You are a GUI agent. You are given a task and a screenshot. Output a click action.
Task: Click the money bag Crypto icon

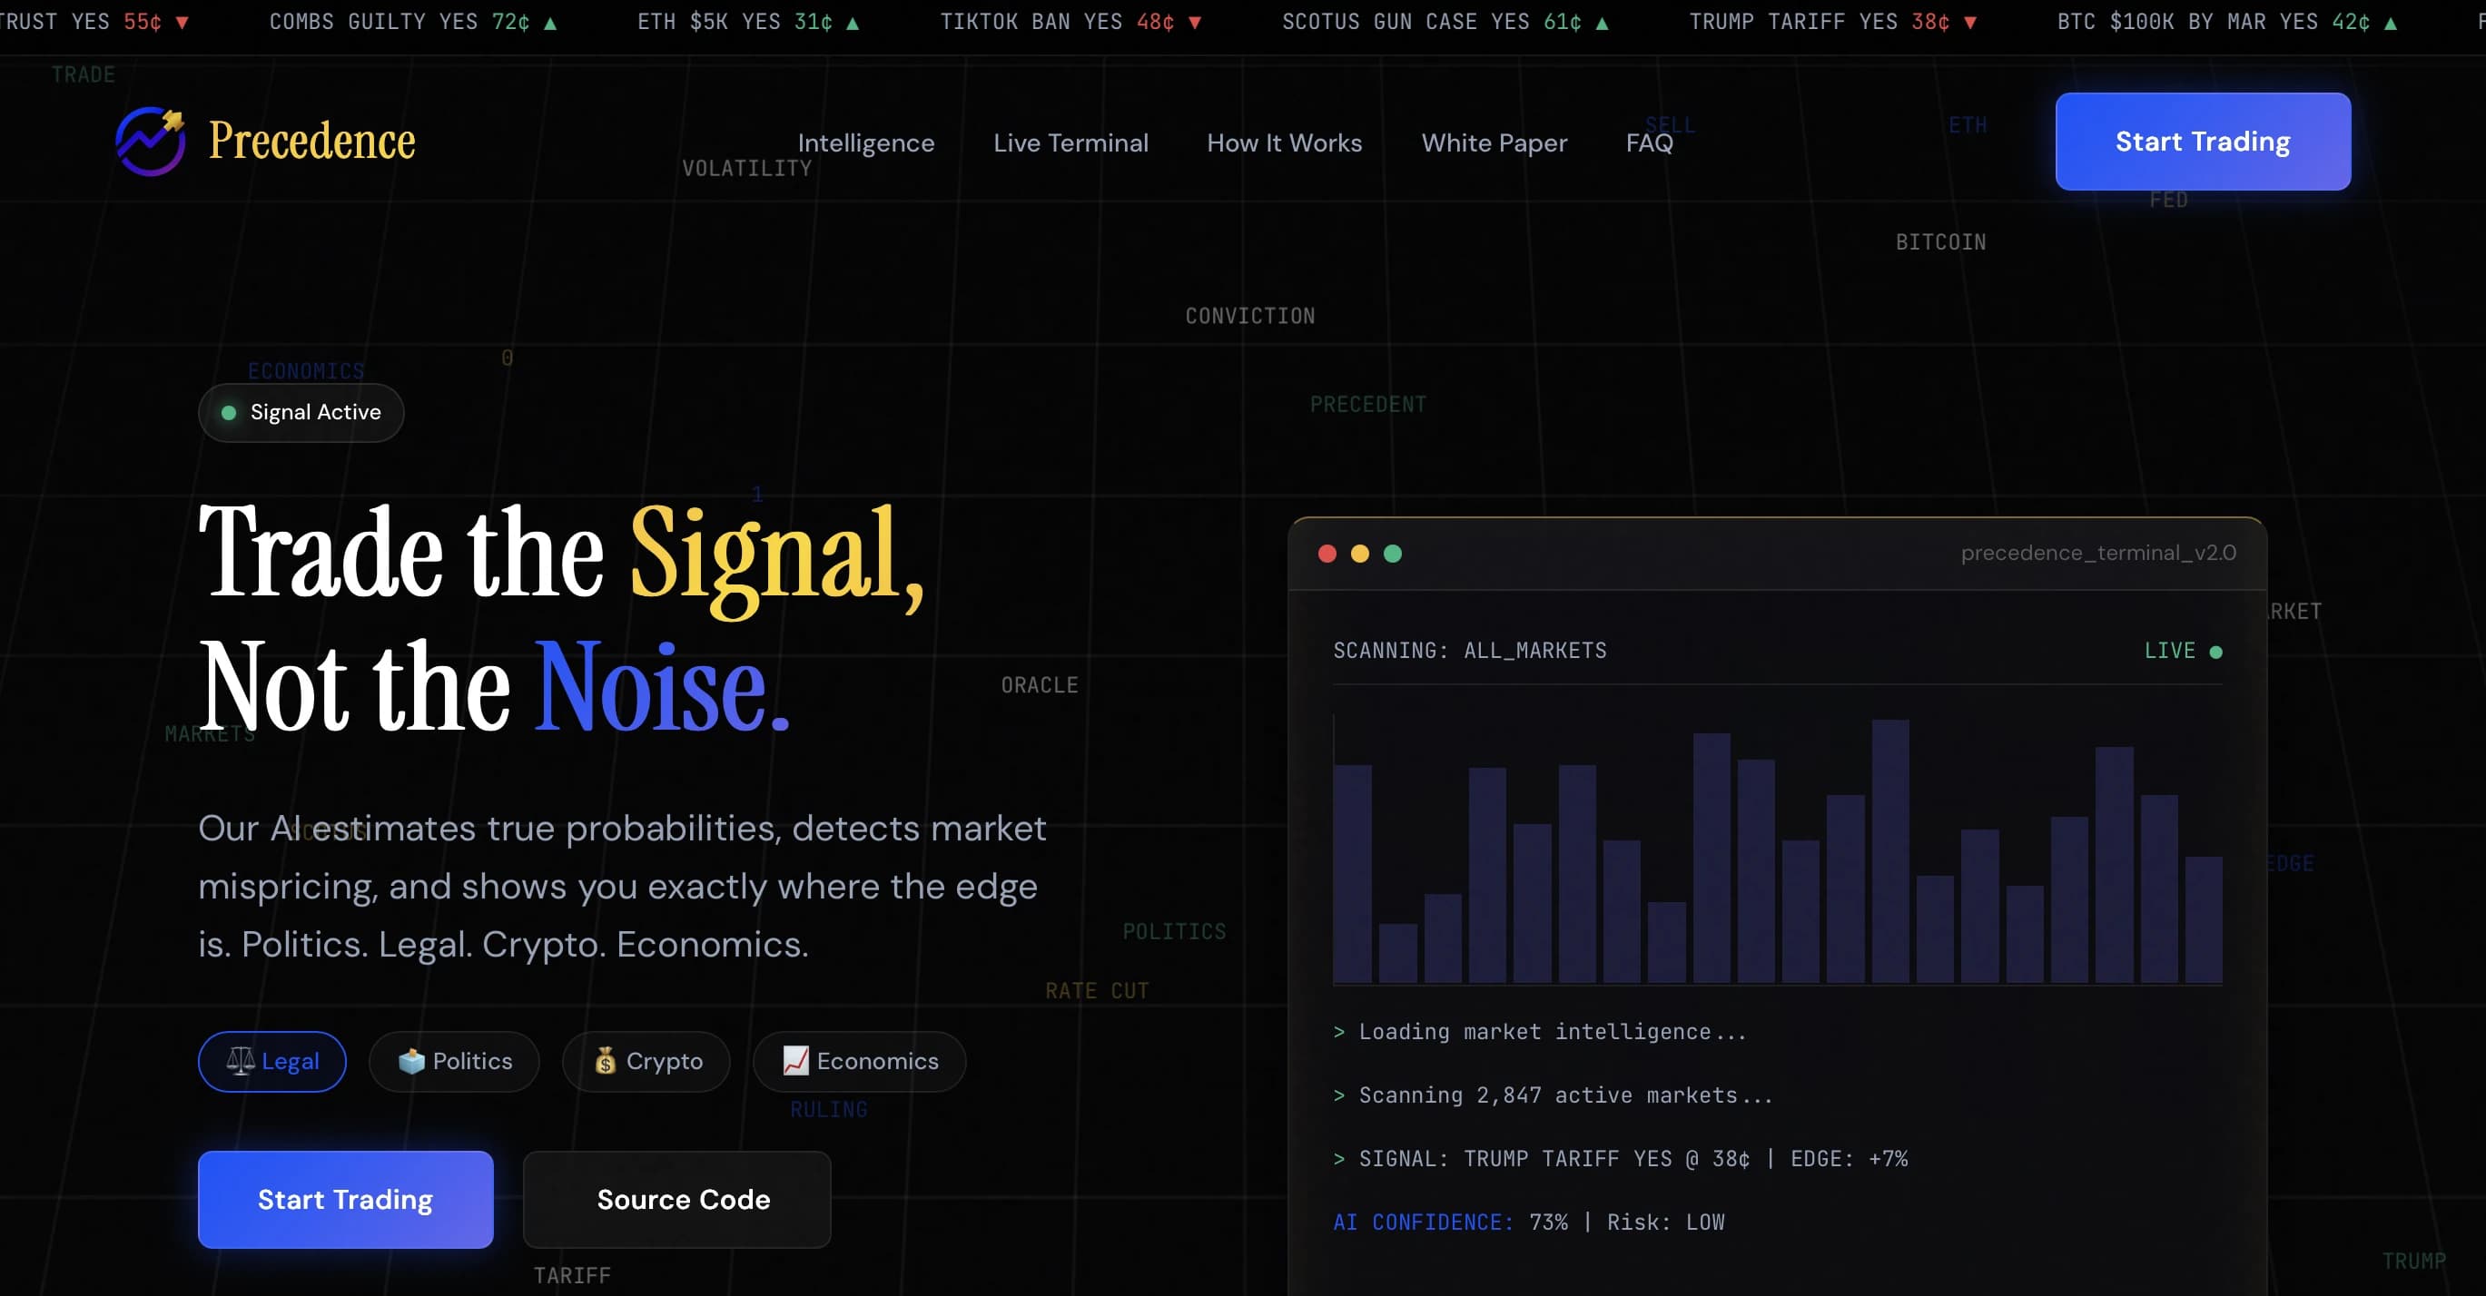pos(605,1061)
